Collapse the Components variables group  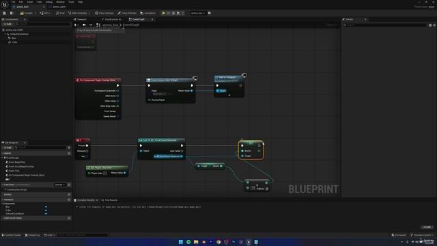[3, 204]
